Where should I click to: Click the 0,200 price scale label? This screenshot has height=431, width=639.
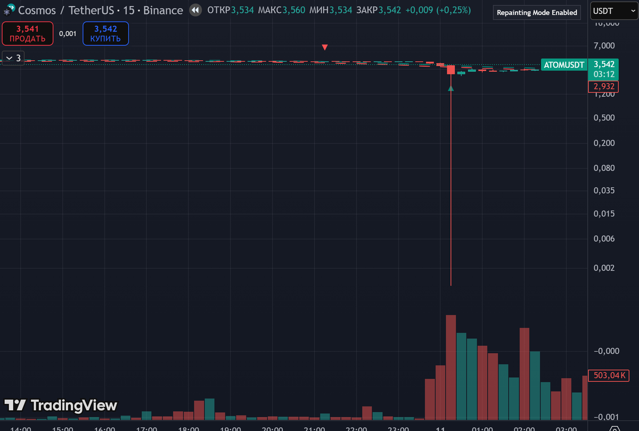pyautogui.click(x=604, y=143)
